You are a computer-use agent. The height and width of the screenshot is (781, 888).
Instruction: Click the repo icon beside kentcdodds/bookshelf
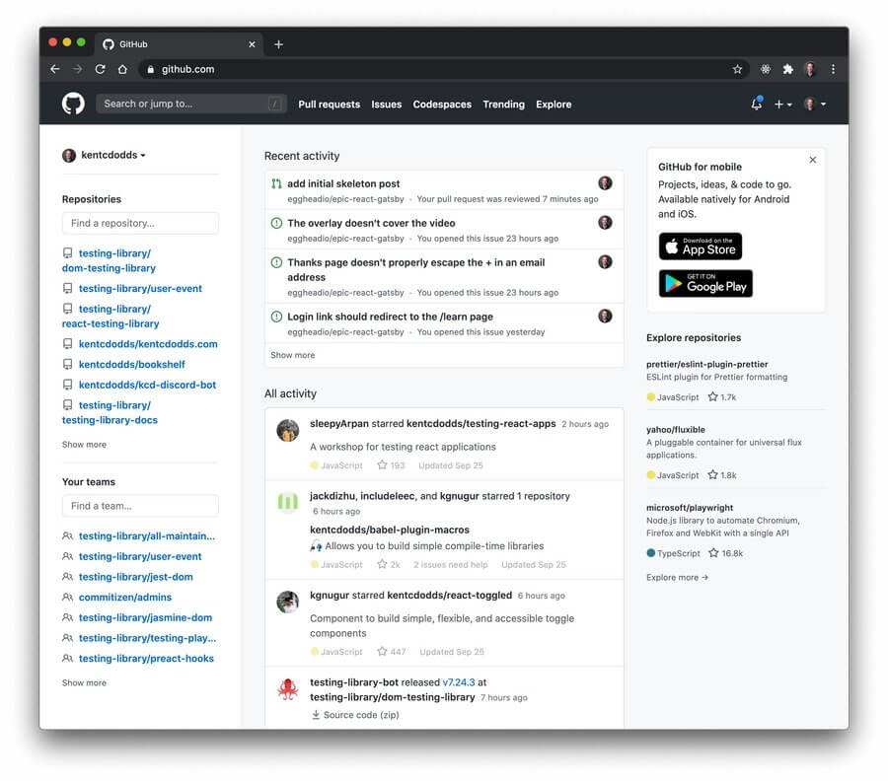coord(67,365)
